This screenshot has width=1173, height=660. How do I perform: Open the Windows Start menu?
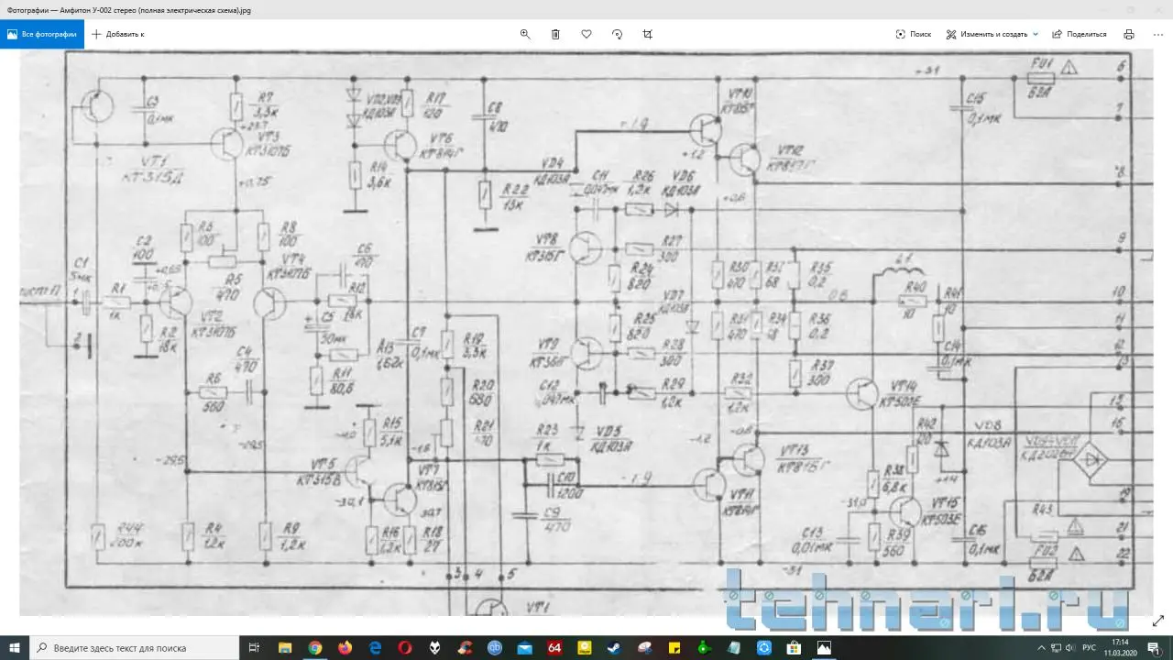click(15, 647)
